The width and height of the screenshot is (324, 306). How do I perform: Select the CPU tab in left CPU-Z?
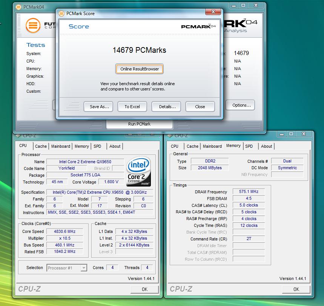tap(23, 145)
